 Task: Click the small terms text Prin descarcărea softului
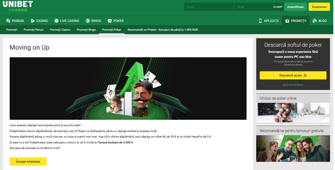293,63
